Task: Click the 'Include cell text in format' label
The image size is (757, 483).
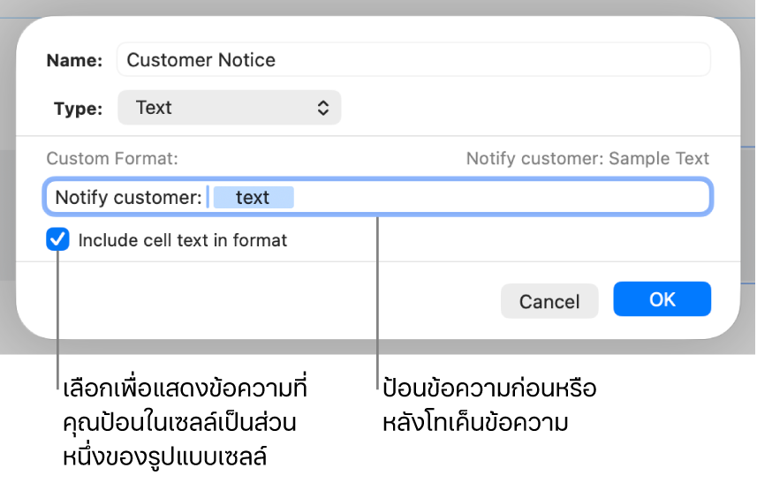Action: coord(183,240)
